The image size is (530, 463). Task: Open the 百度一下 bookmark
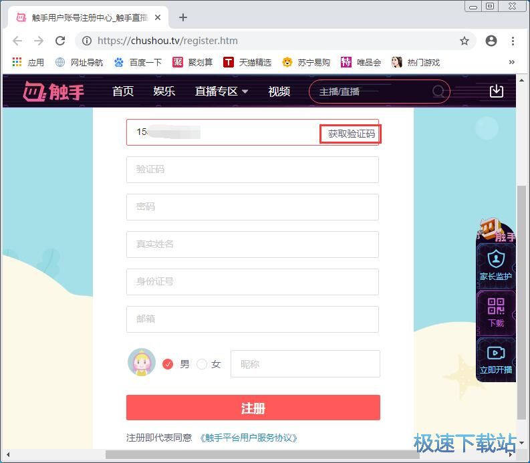pos(138,63)
